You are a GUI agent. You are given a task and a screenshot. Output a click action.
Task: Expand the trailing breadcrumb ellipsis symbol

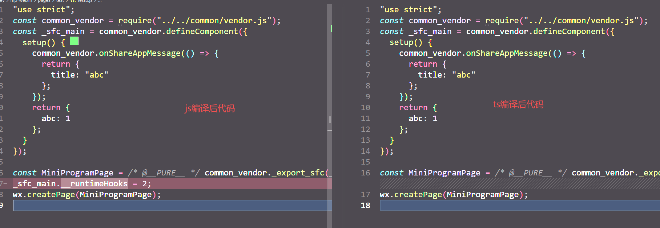click(x=100, y=1)
